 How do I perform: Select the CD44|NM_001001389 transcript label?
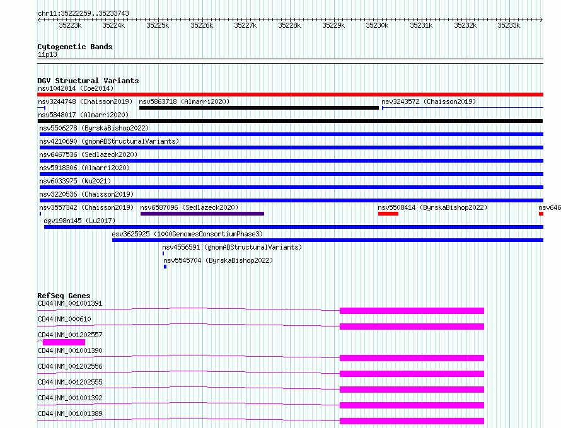(70, 414)
